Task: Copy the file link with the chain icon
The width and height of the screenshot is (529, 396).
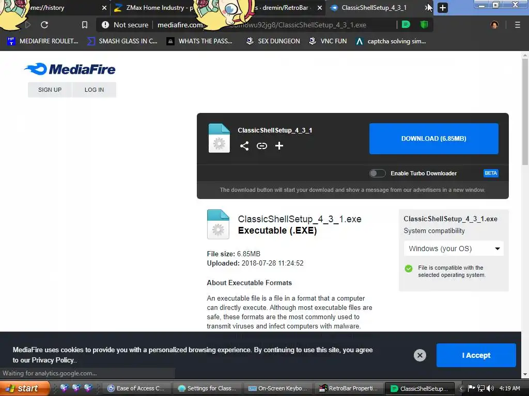Action: (x=262, y=146)
